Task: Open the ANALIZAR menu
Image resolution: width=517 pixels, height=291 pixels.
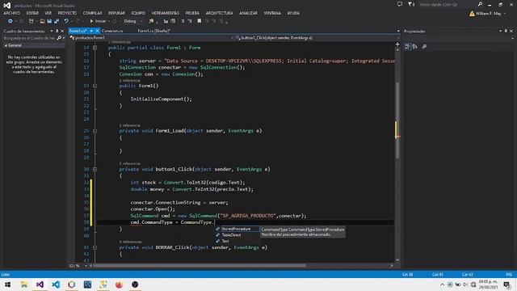Action: [248, 13]
